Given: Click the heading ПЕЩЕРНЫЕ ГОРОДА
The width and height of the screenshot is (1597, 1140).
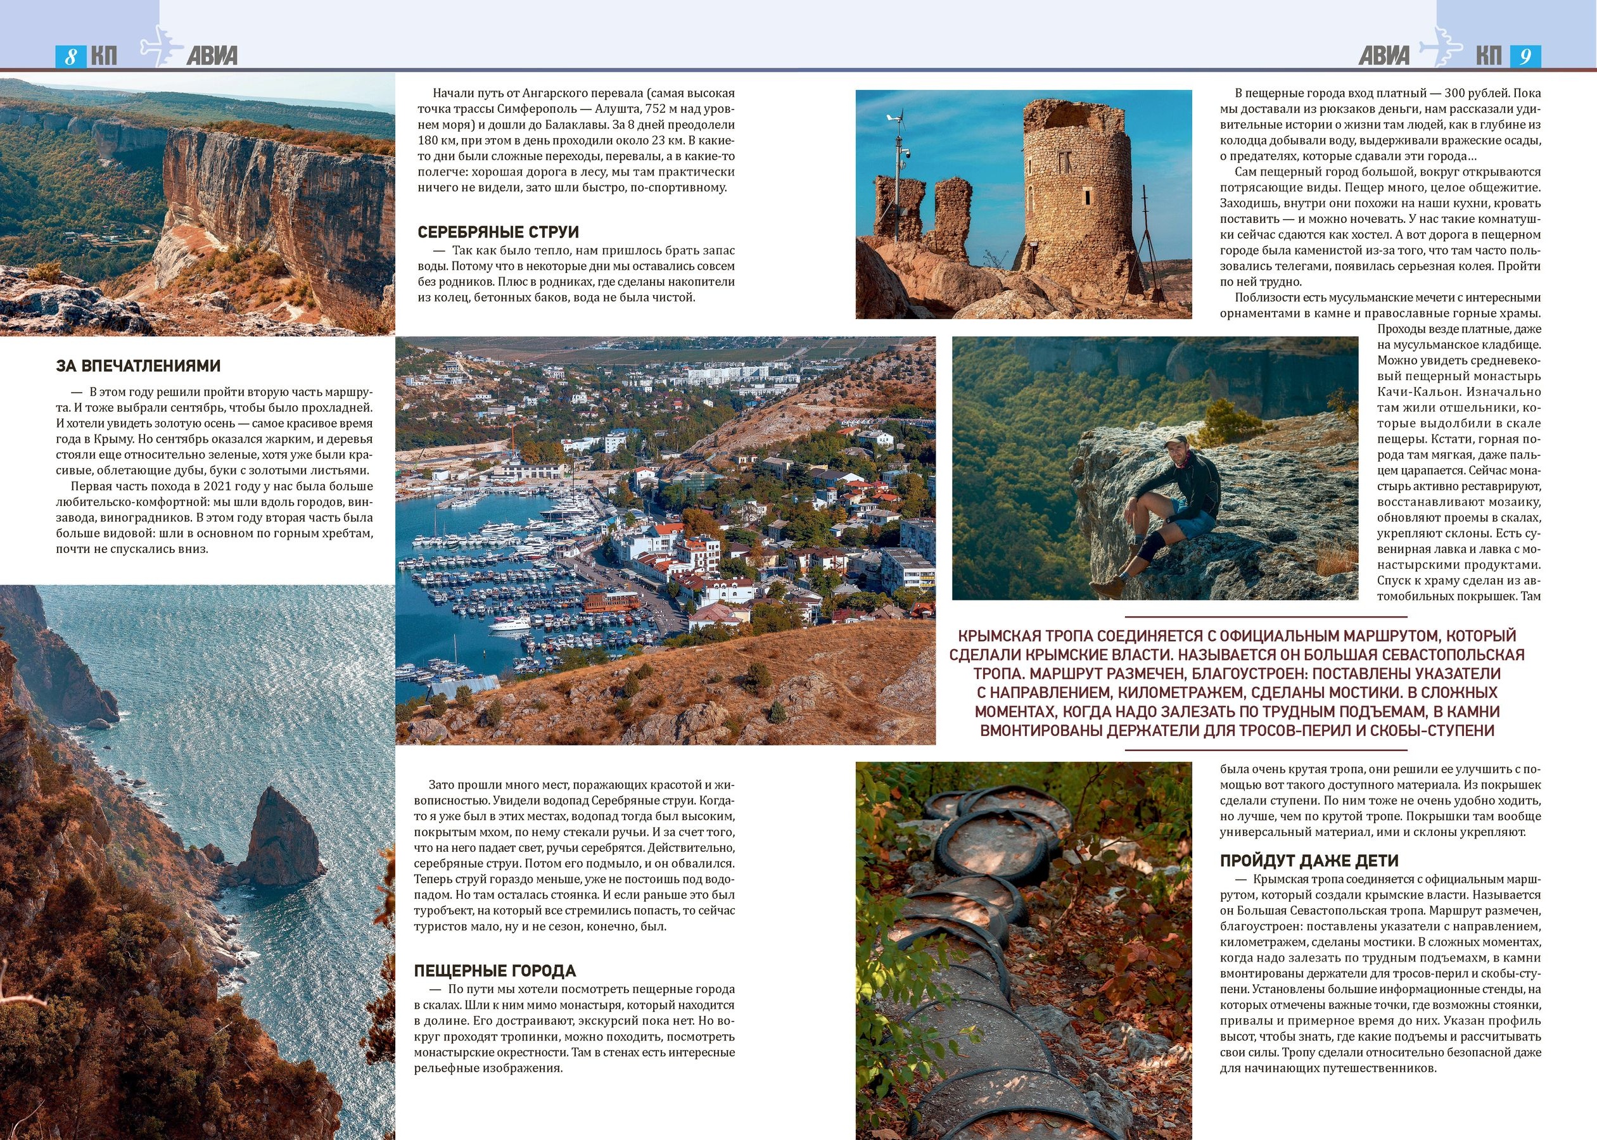Looking at the screenshot, I should tap(494, 971).
